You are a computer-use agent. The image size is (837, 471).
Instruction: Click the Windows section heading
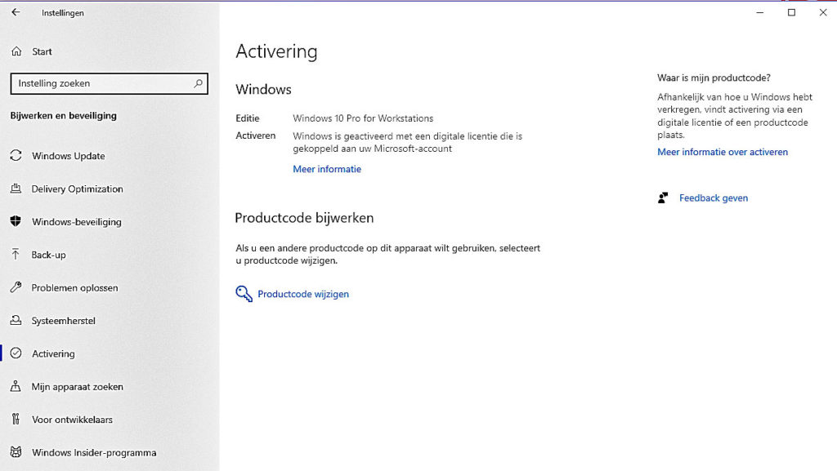click(263, 90)
